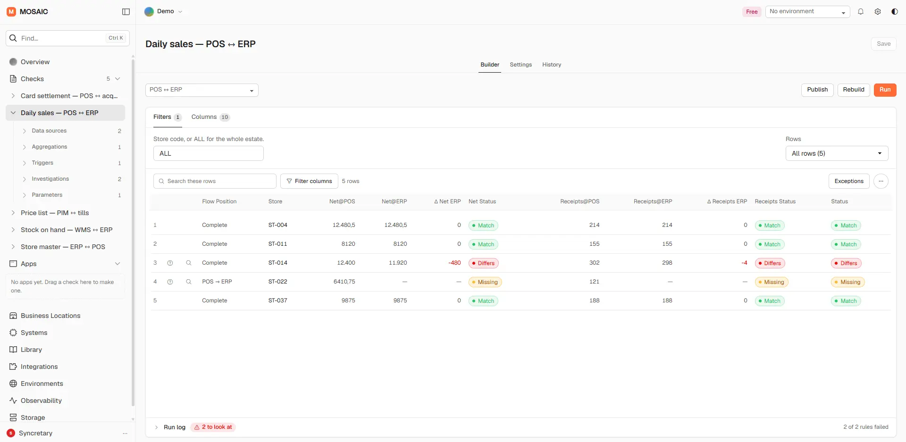Expand Stock on hand — WMS ↔ ERP
Viewport: 906px width, 442px height.
pyautogui.click(x=13, y=230)
